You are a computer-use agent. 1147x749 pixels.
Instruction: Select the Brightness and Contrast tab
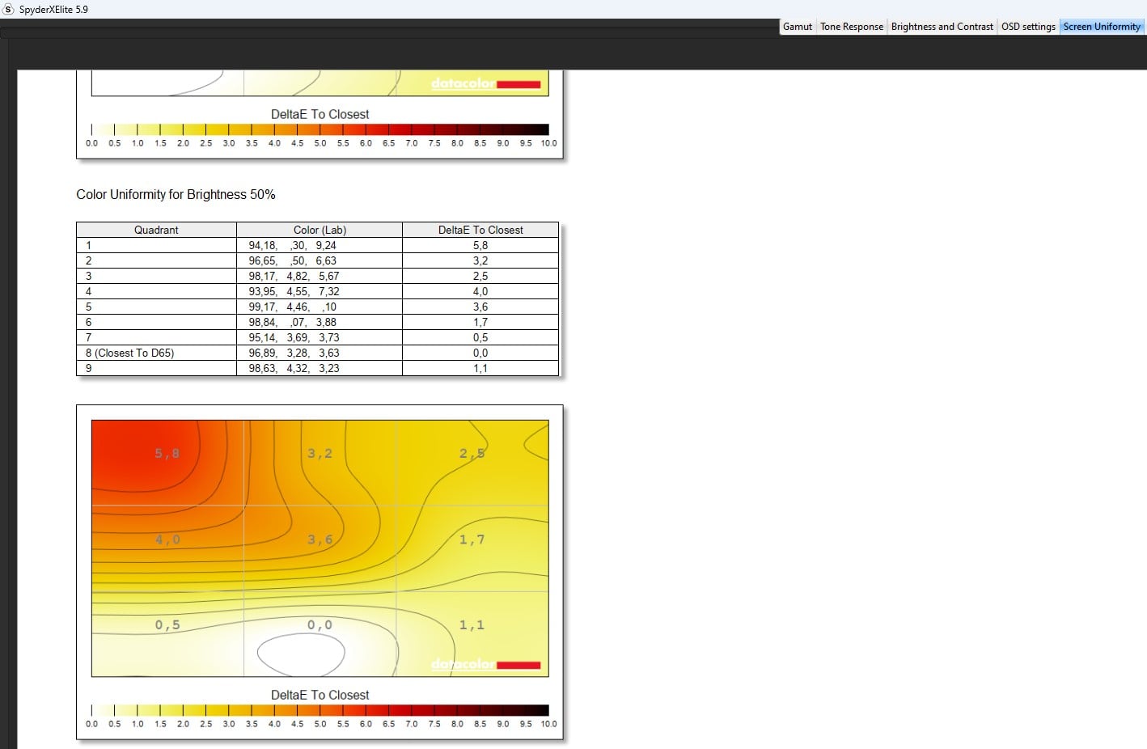tap(942, 27)
